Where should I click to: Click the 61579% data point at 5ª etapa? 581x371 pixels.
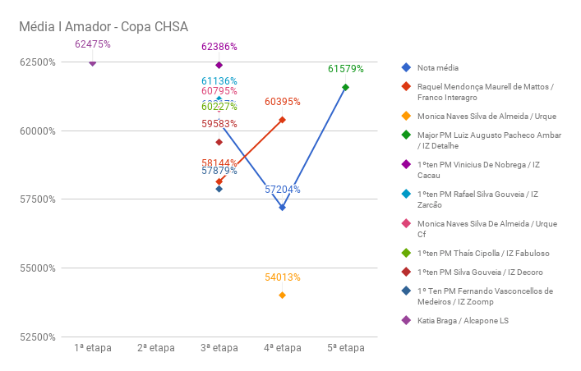point(345,87)
